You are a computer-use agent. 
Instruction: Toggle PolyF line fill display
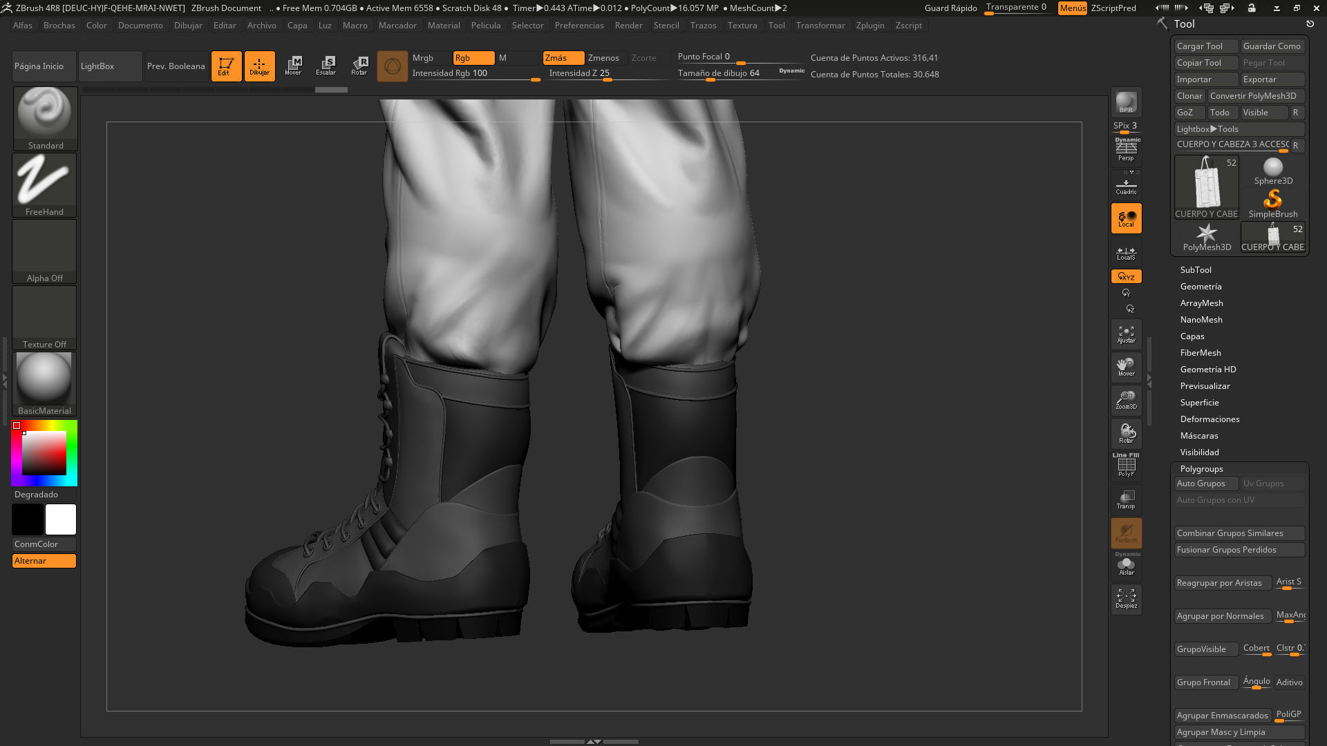[1126, 466]
